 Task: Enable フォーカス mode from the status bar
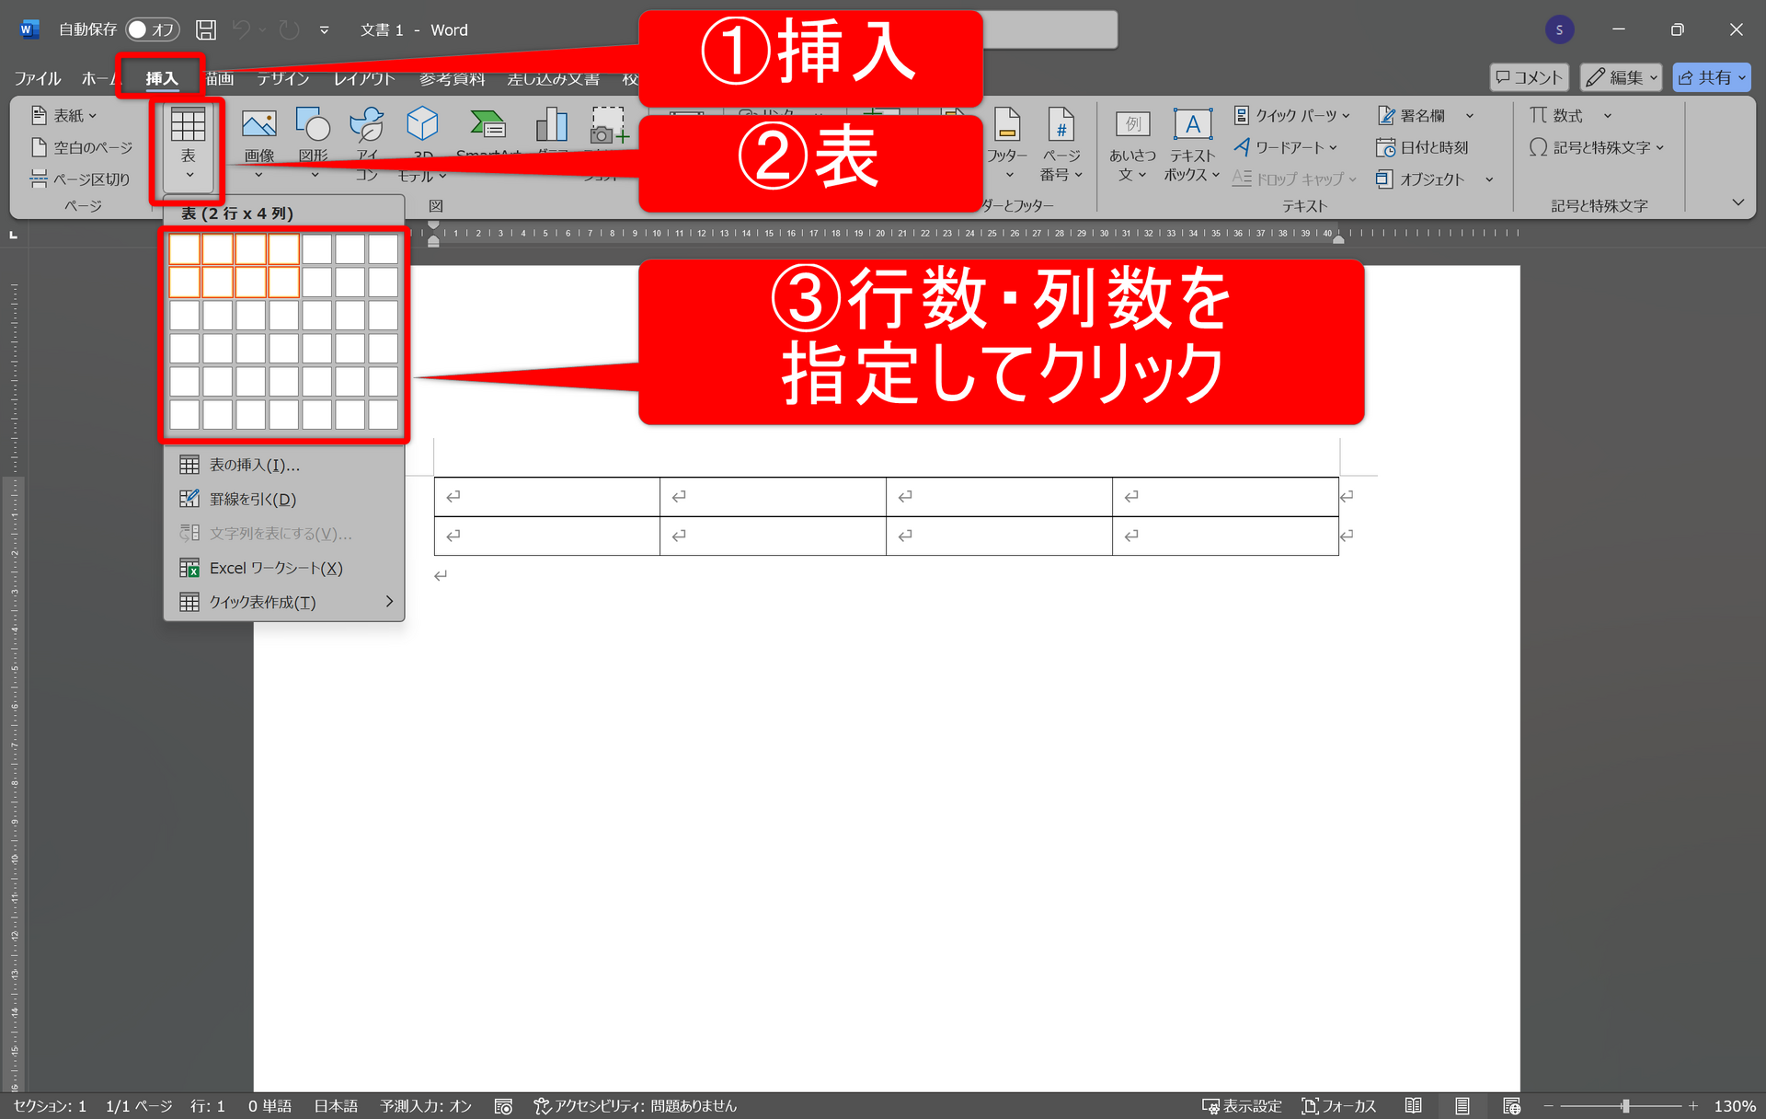click(x=1337, y=1106)
